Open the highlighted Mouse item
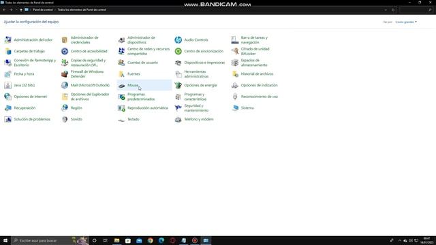Viewport: 436px width, 245px height. coord(144,85)
